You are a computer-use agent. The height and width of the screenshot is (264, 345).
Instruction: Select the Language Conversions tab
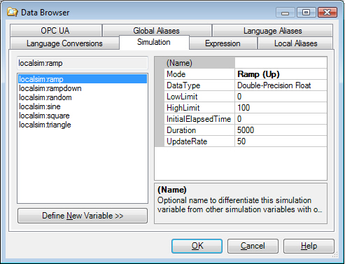(64, 43)
